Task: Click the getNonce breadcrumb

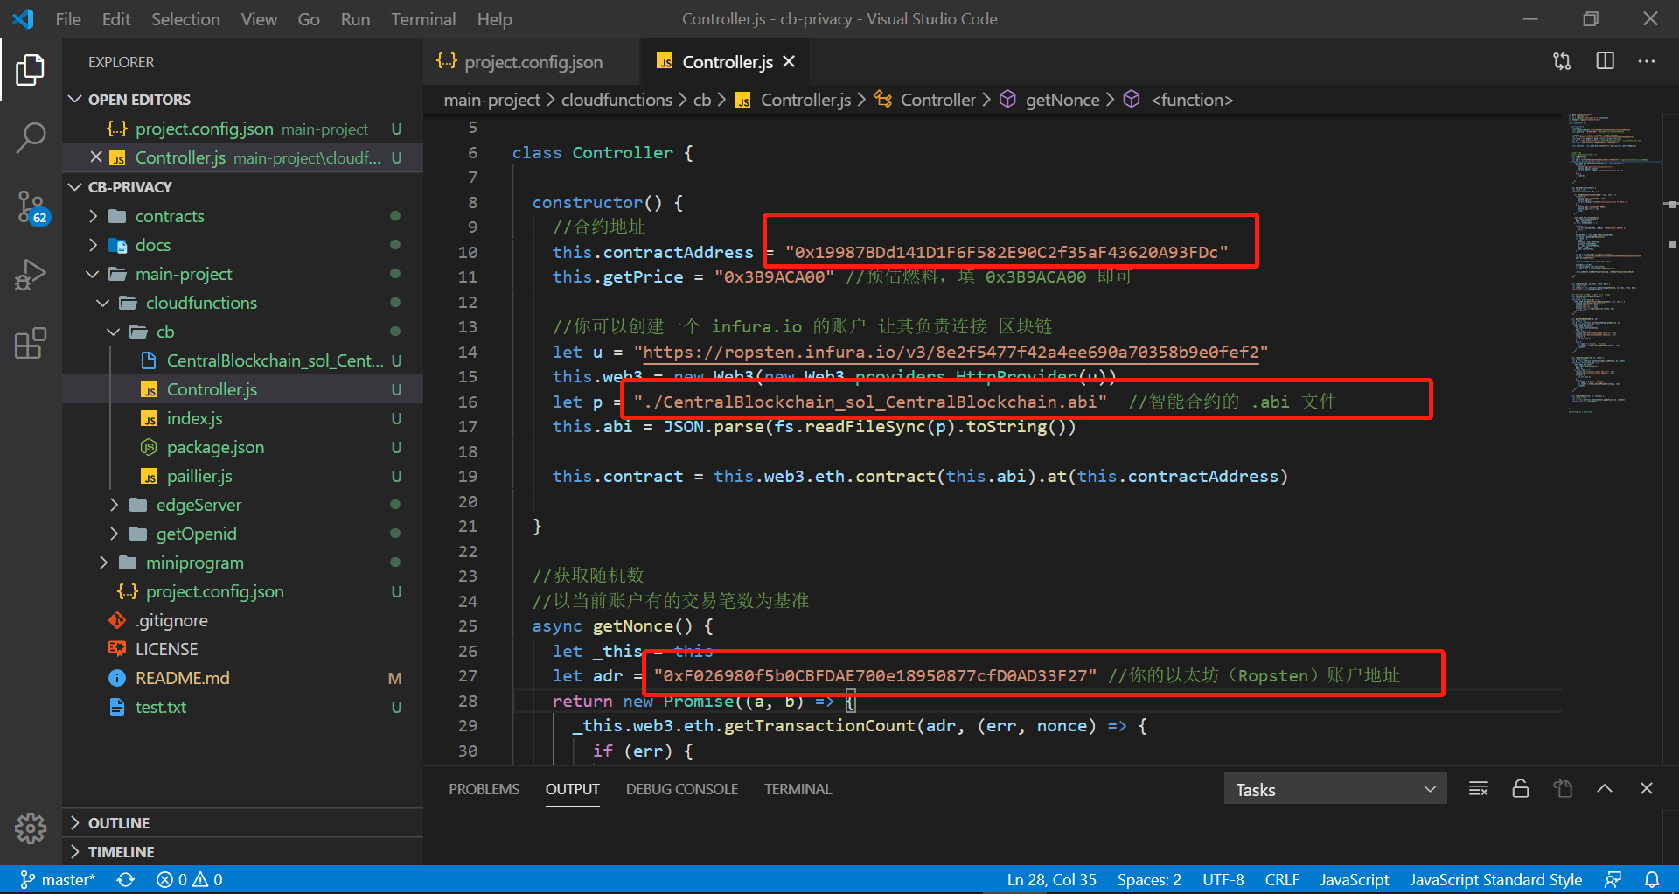Action: [1062, 100]
